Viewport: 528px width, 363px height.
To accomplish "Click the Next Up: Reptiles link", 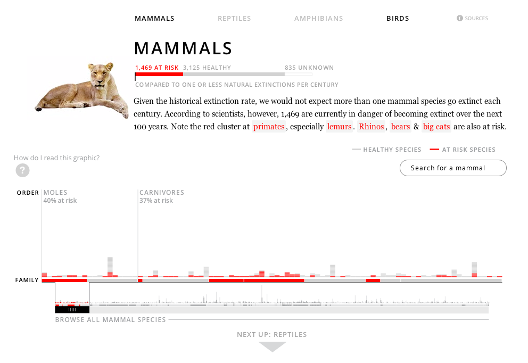I will coord(272,335).
